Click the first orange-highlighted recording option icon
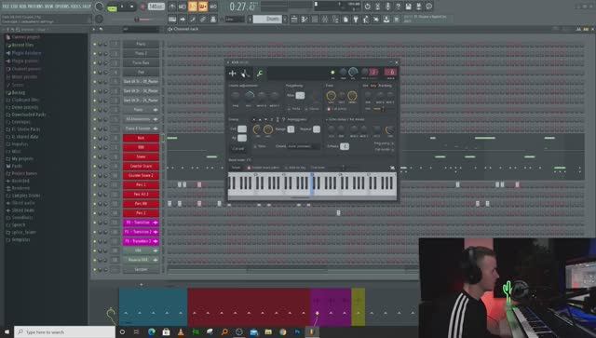The width and height of the screenshot is (596, 338). [193, 7]
